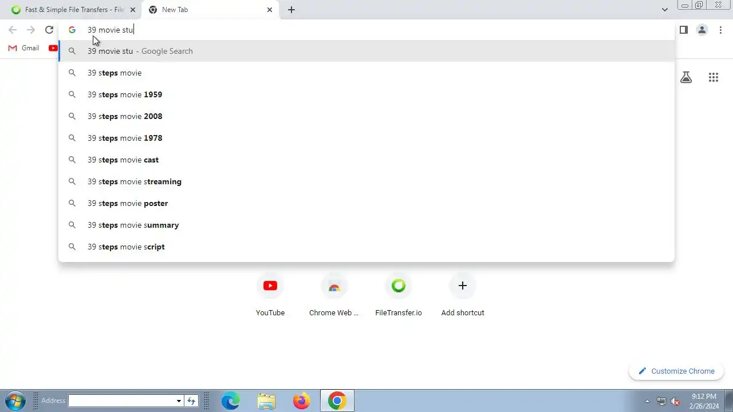This screenshot has height=412, width=733.
Task: Click the muted volume tray icon
Action: (x=676, y=401)
